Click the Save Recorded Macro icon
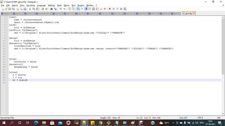Screen dimensions: 225x126 click(x=125, y=9)
